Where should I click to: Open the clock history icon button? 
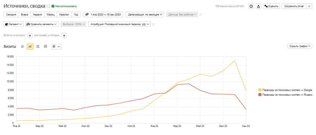(251, 6)
